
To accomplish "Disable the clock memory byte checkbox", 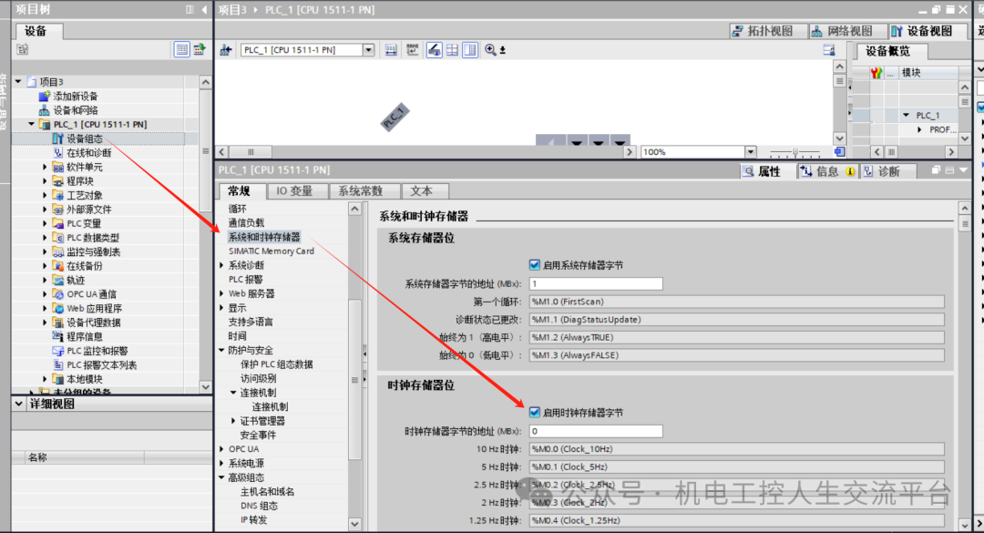I will click(535, 413).
